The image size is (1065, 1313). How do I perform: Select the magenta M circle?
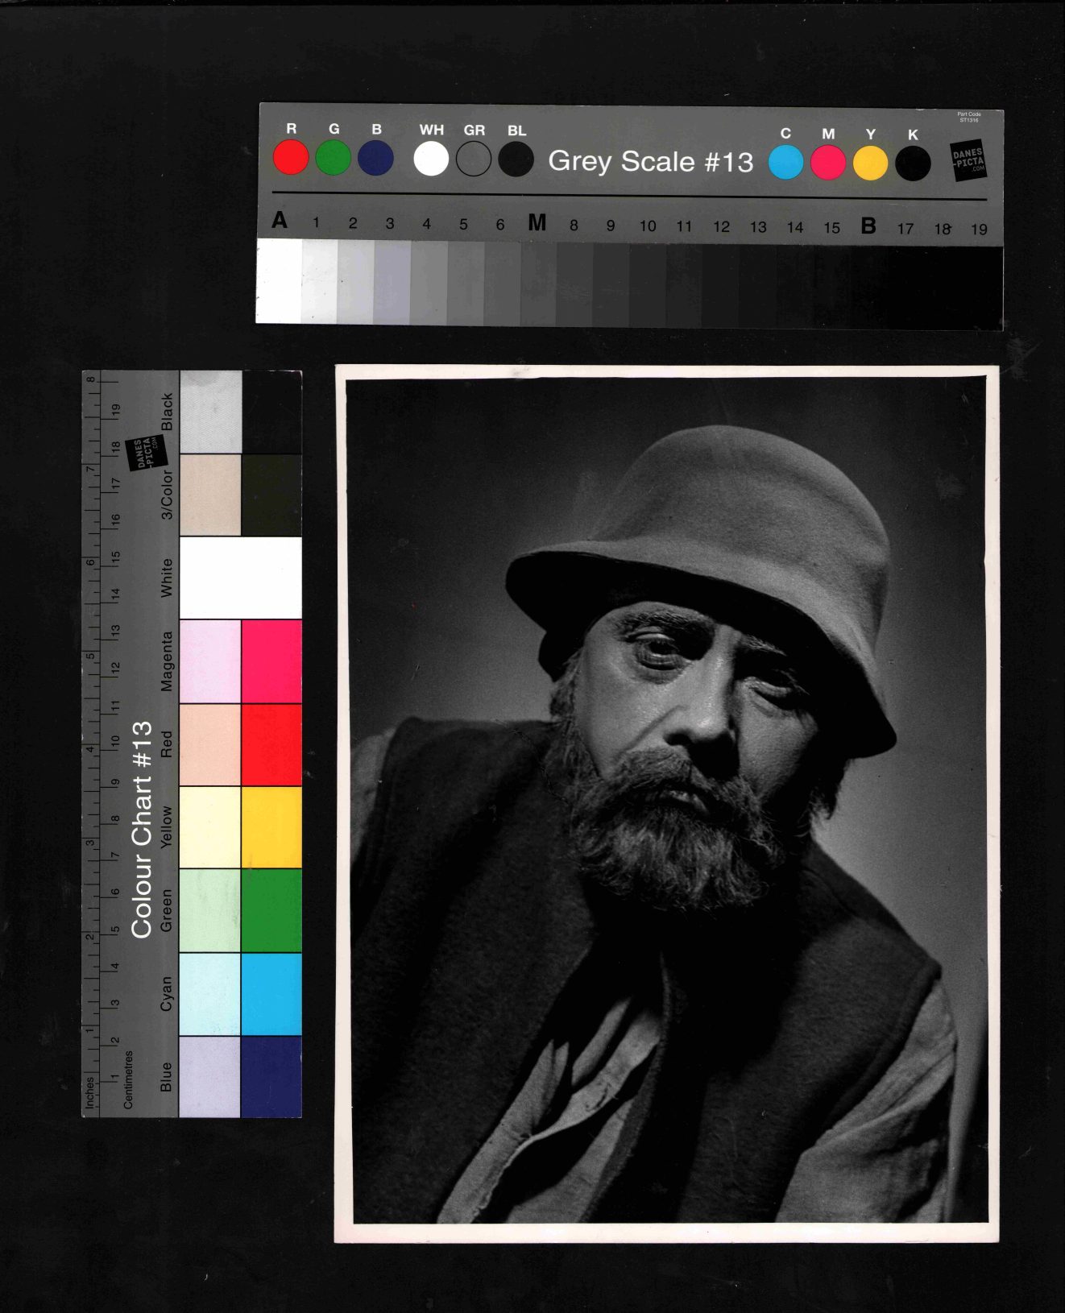(x=828, y=163)
